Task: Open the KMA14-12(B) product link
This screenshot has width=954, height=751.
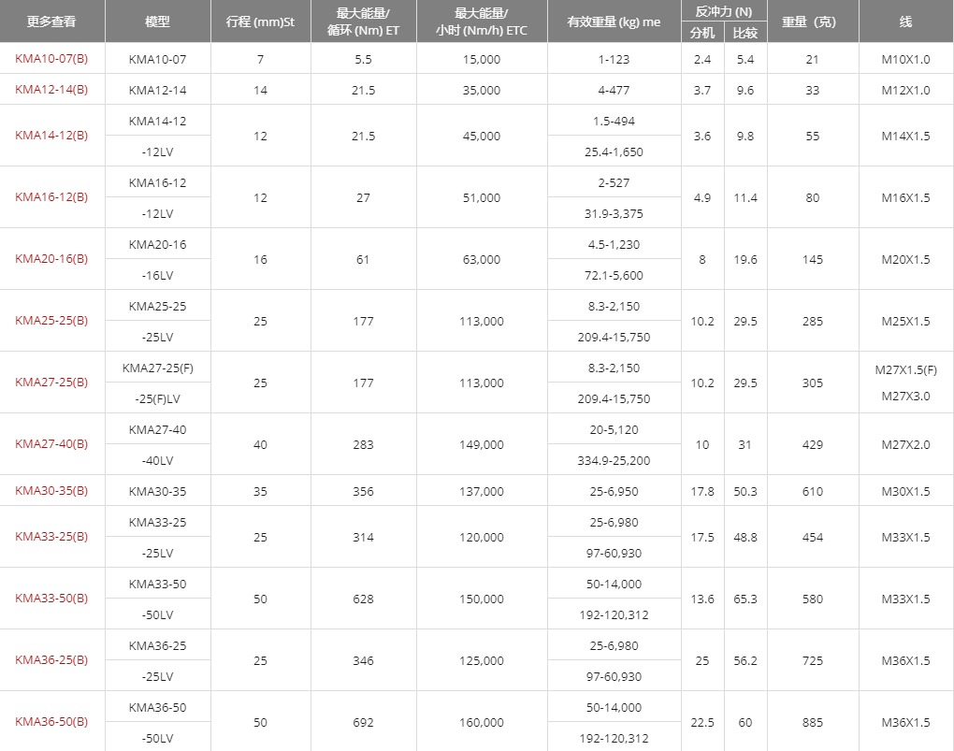Action: point(51,135)
